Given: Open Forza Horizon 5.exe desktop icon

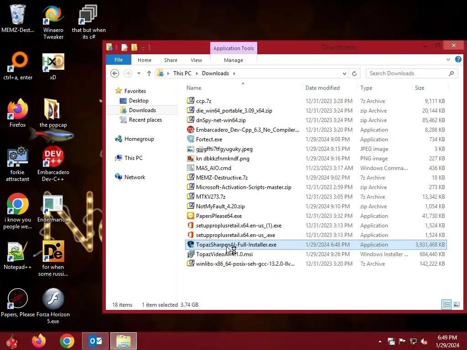Looking at the screenshot, I should [53, 306].
